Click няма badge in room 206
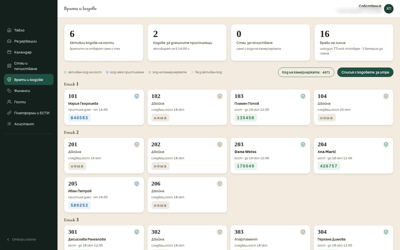The image size is (400, 250). [x=160, y=205]
